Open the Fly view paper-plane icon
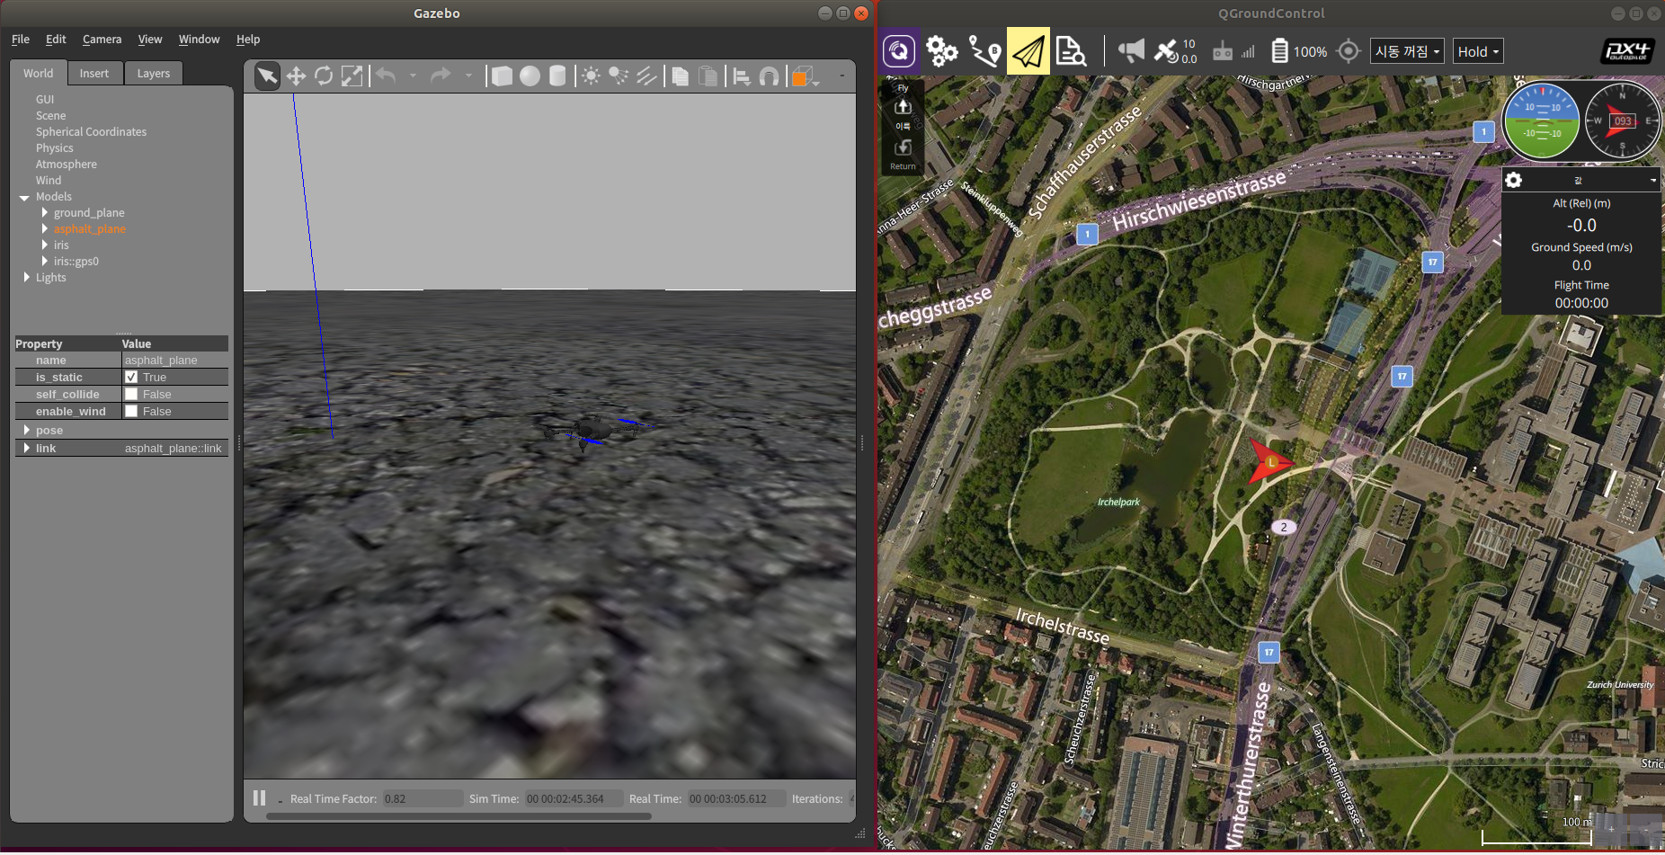The image size is (1665, 855). [1028, 51]
